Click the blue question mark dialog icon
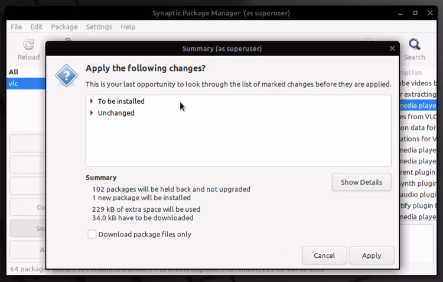This screenshot has width=443, height=282. pyautogui.click(x=66, y=76)
